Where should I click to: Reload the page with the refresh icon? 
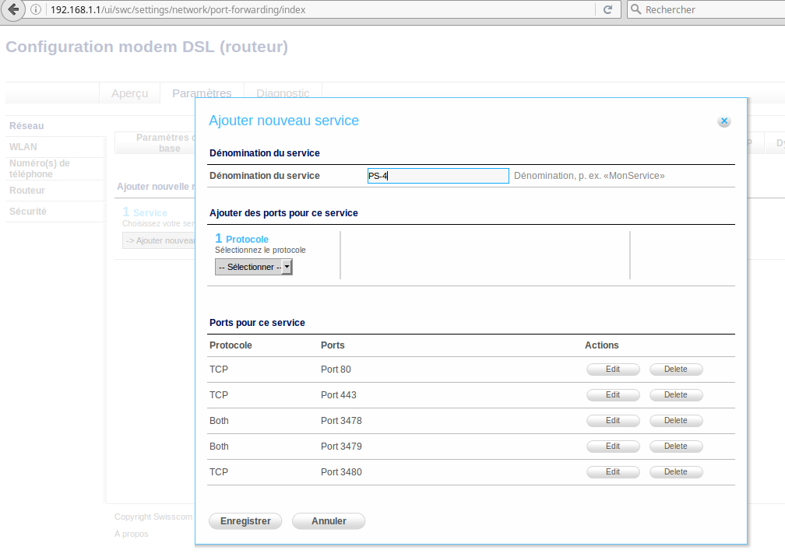point(607,10)
